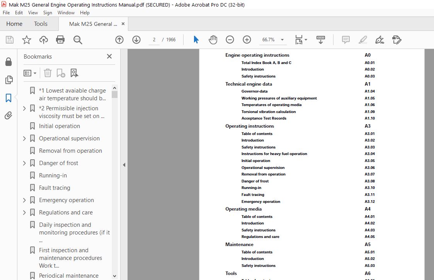Open the Help menu

pos(85,13)
